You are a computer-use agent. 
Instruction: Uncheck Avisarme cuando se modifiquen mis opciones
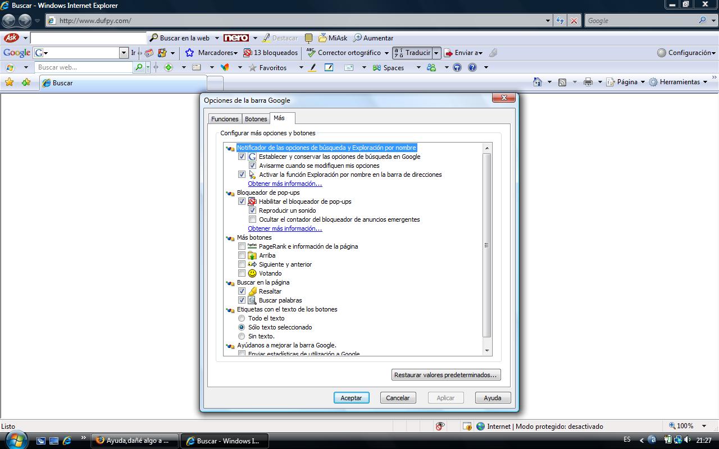[x=253, y=166]
